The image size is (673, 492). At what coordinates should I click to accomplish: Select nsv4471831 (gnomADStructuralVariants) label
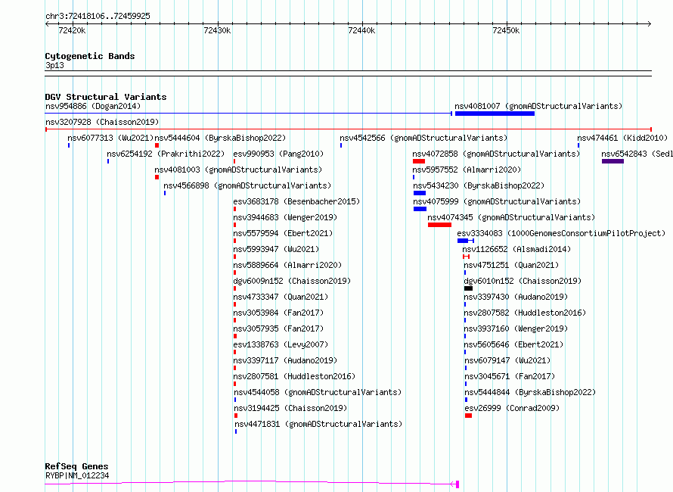tap(318, 424)
